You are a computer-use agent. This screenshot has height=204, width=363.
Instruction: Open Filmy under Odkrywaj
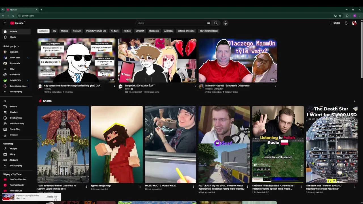click(x=16, y=154)
